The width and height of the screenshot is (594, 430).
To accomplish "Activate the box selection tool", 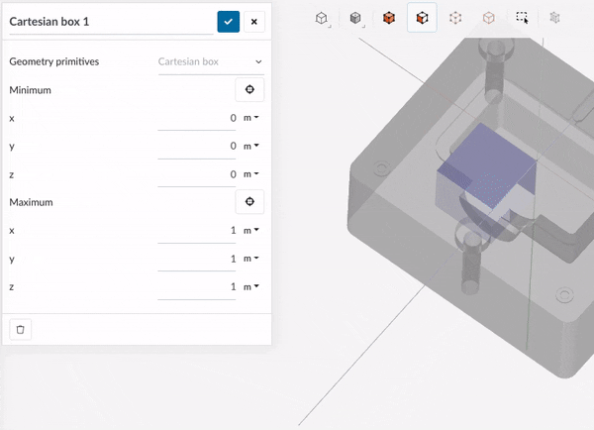I will point(522,18).
